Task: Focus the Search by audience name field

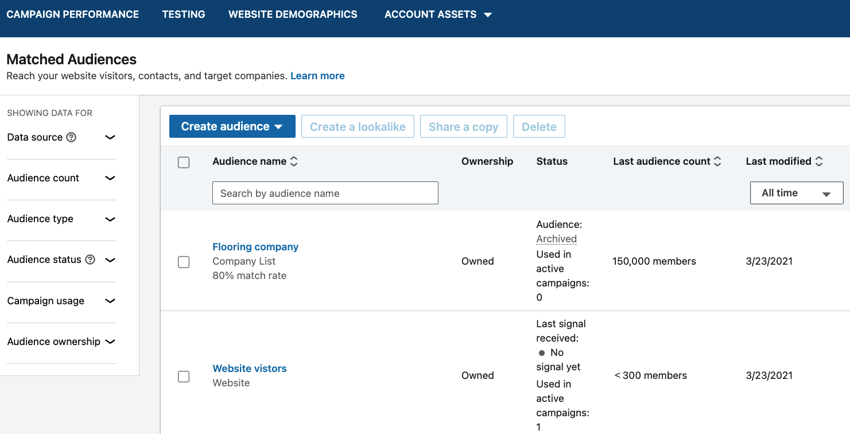Action: click(325, 193)
